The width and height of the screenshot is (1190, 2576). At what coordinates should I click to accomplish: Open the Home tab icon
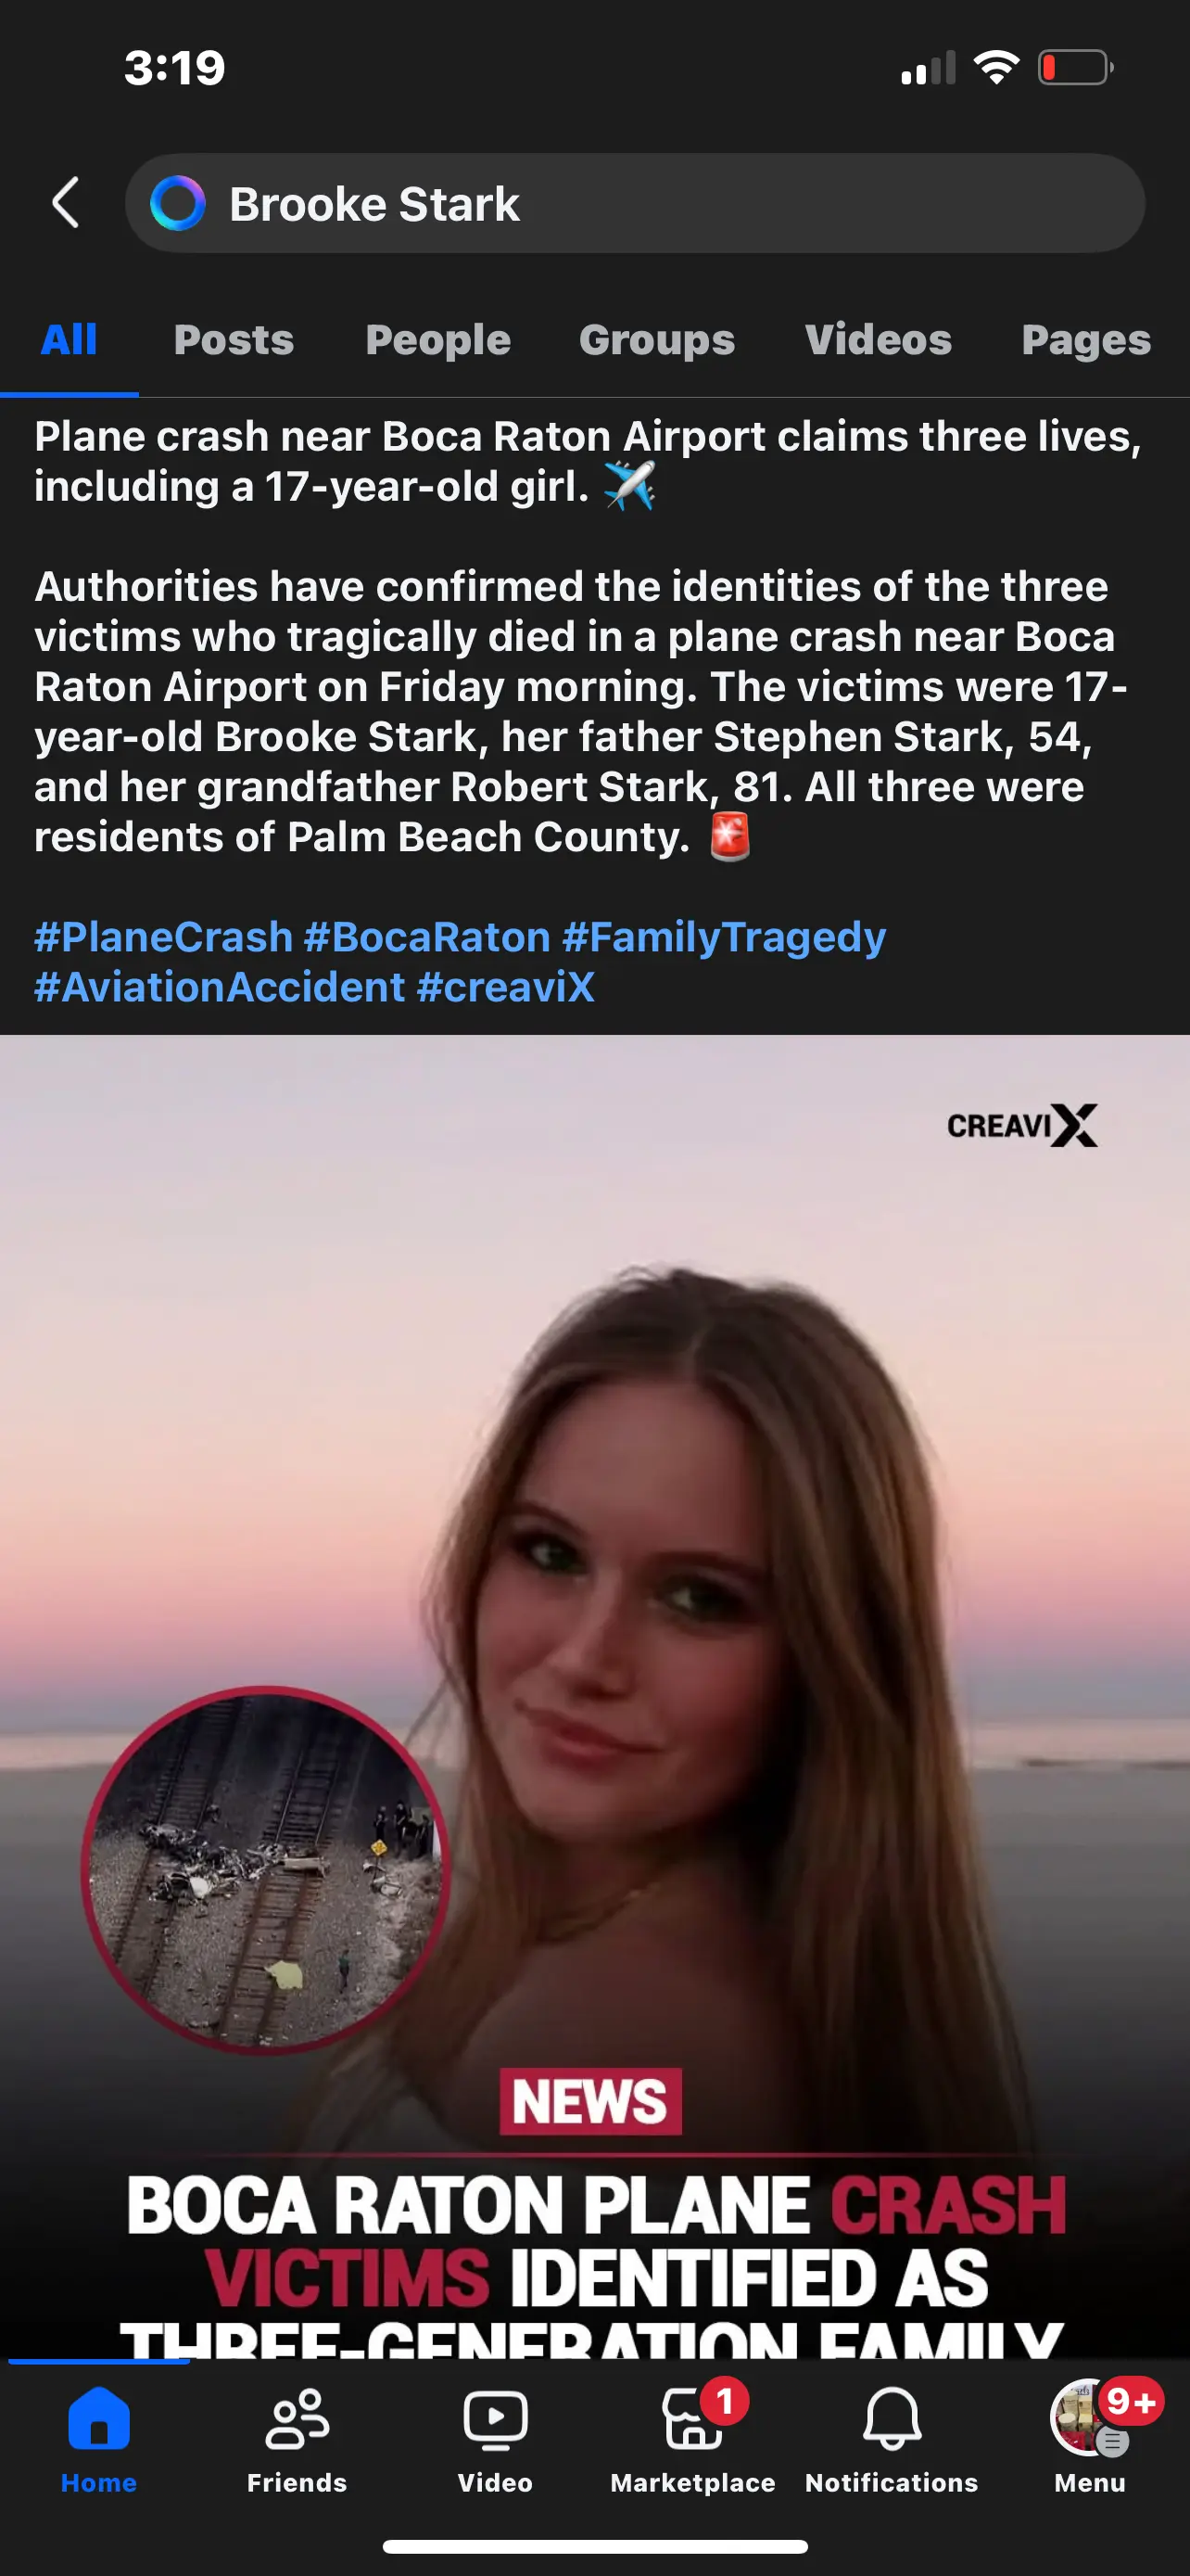click(99, 2418)
